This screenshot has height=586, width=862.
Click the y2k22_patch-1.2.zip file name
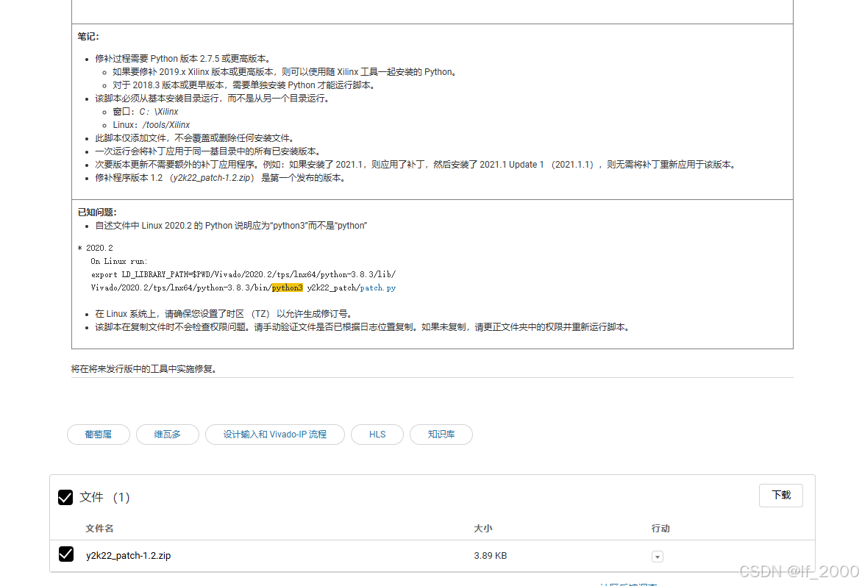(128, 556)
